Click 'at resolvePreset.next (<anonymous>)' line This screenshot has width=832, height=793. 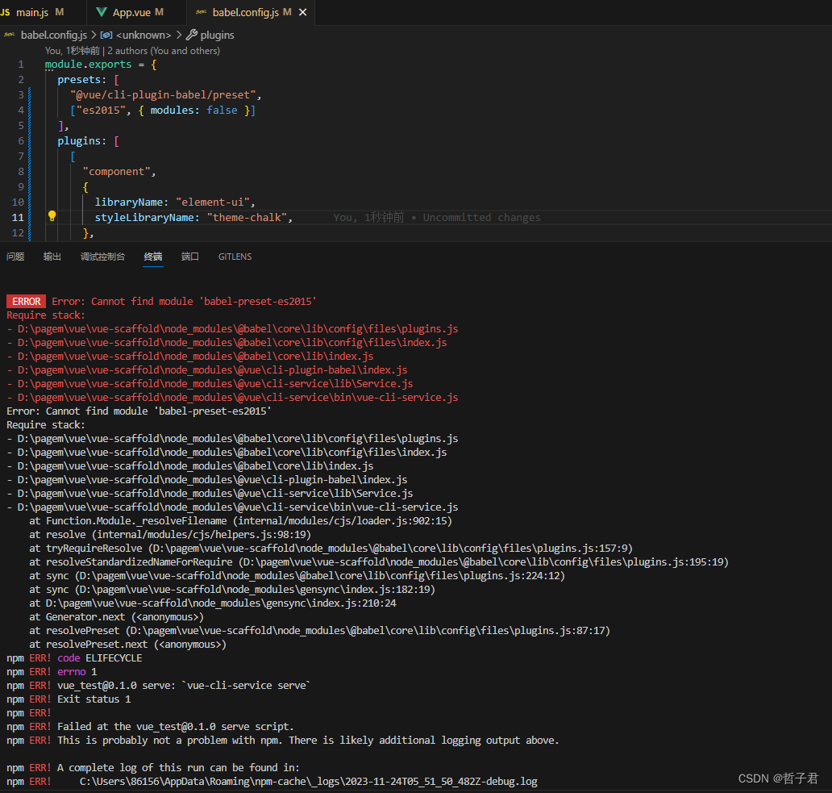[127, 645]
